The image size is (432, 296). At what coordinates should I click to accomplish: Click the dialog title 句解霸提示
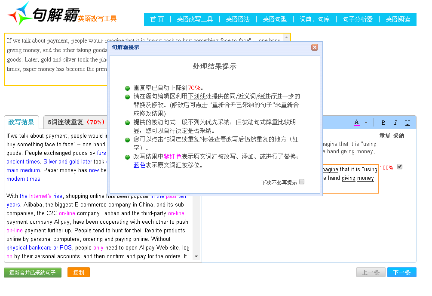(126, 47)
